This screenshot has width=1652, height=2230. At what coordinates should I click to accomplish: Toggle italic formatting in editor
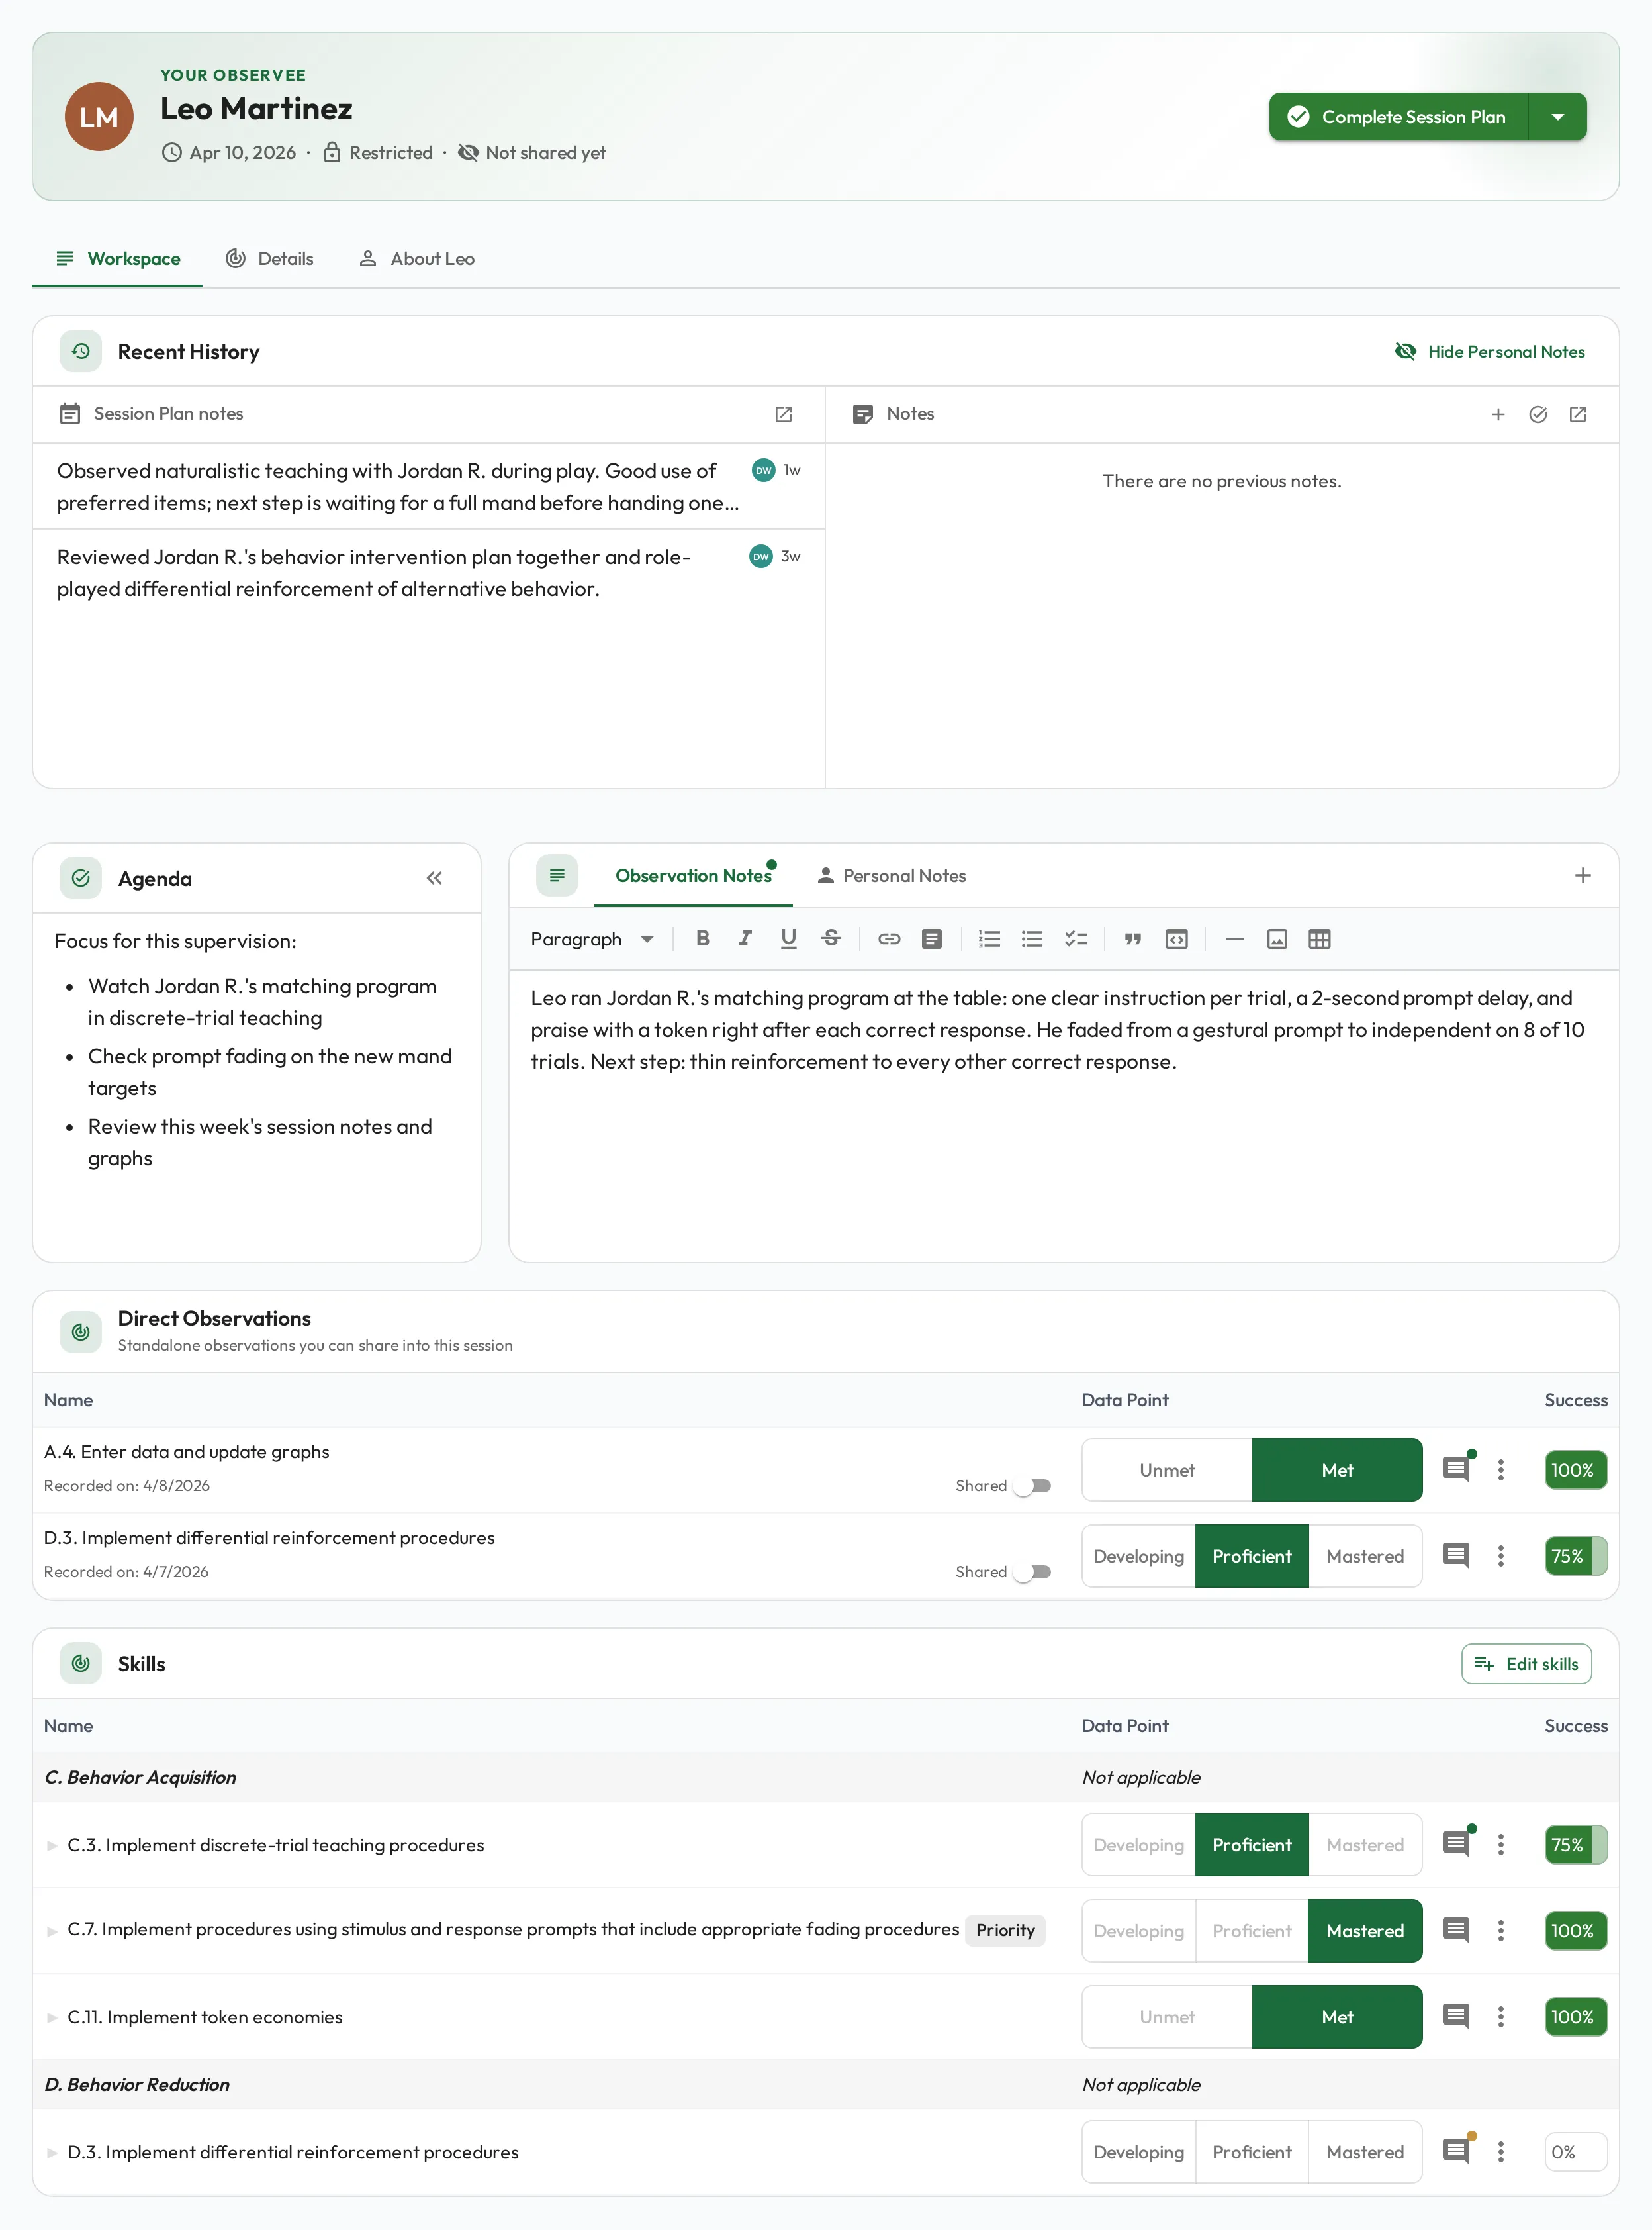click(745, 938)
